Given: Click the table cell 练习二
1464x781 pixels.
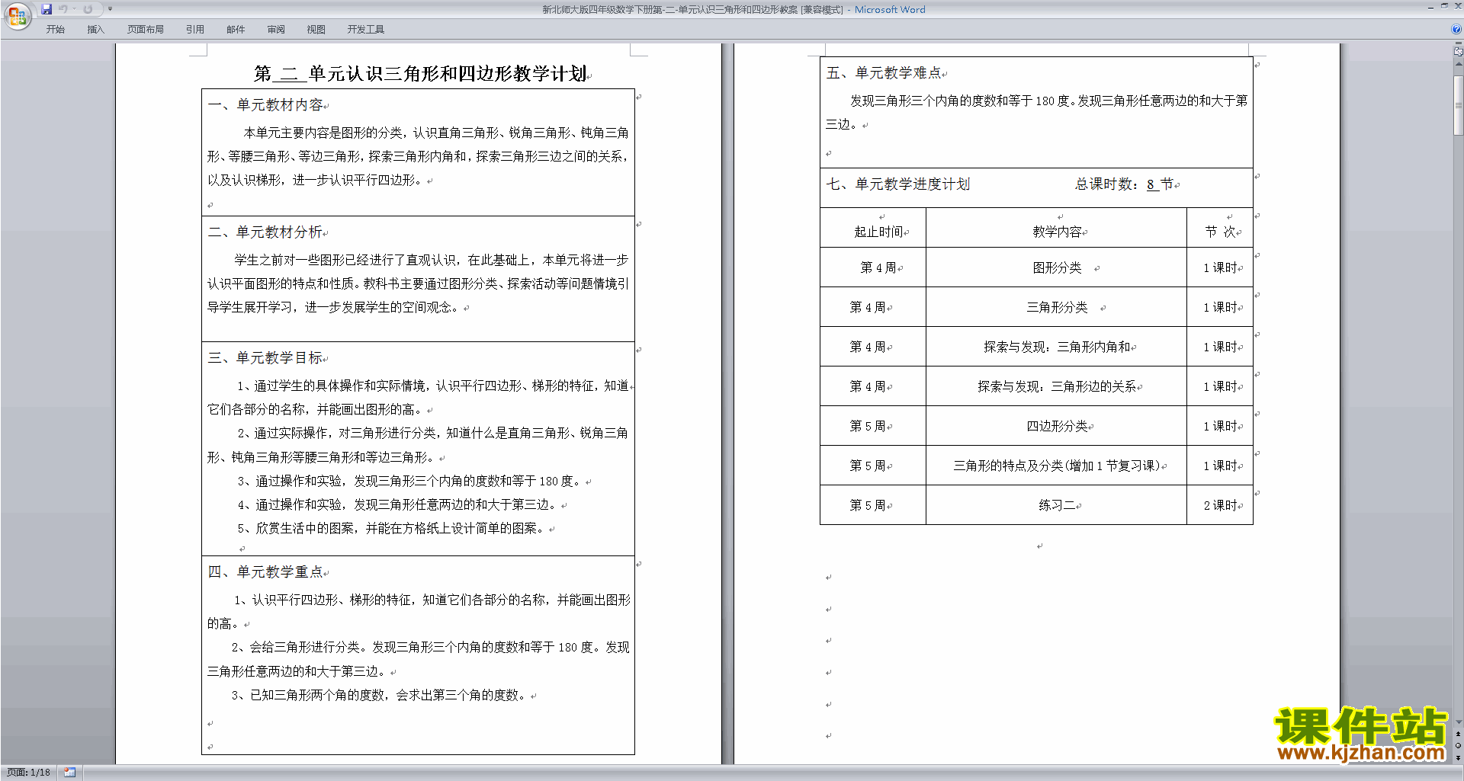Looking at the screenshot, I should click(1057, 506).
